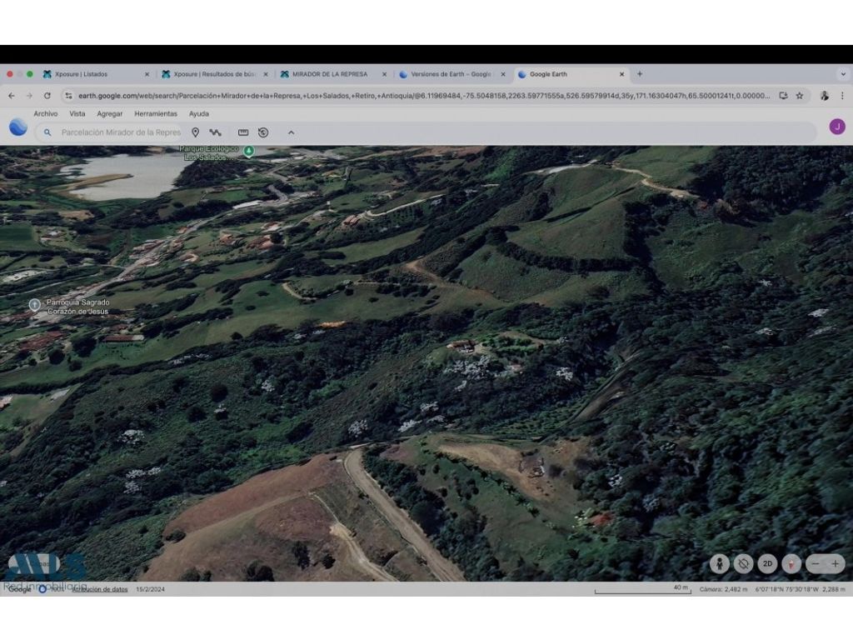
Task: Zoom in with the plus button
Action: pos(835,564)
